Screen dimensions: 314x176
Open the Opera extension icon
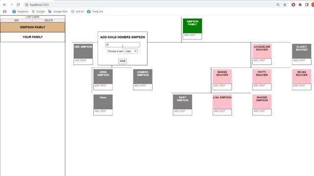293,4
